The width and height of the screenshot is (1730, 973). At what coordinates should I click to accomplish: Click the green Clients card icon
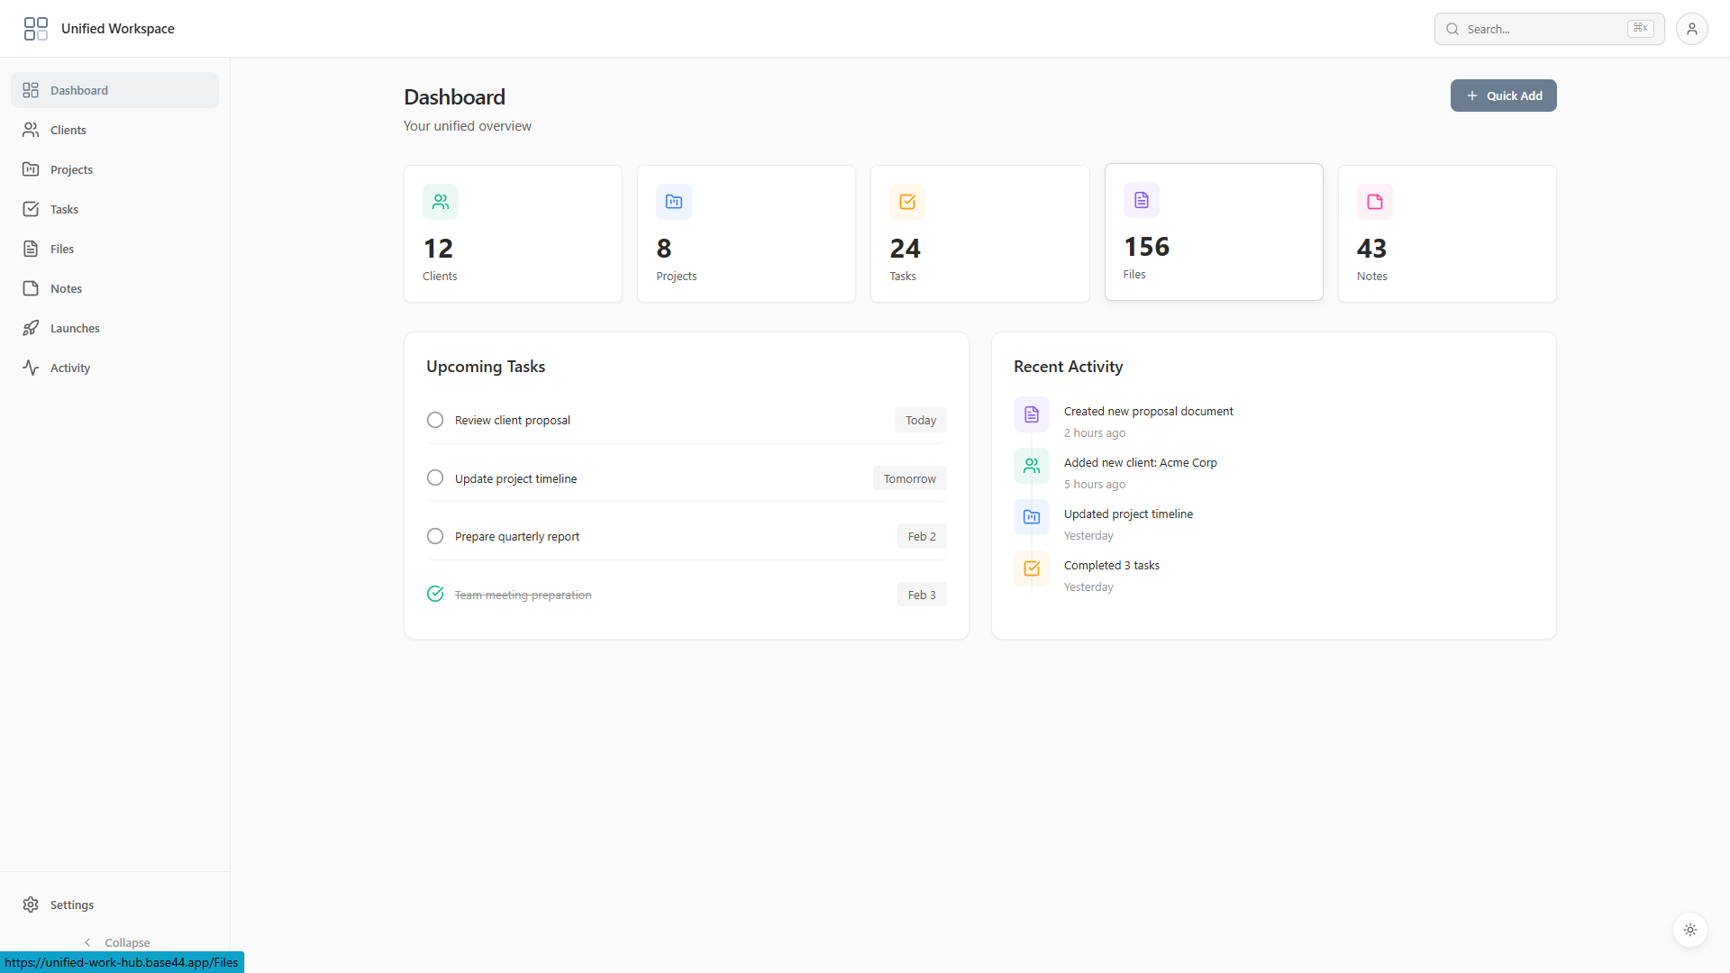(441, 202)
